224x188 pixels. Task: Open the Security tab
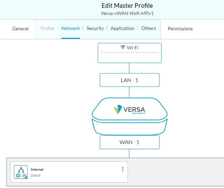95,28
